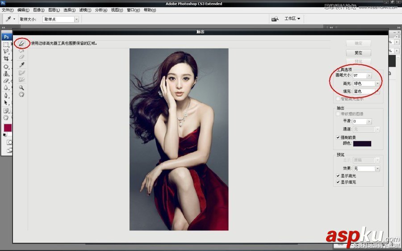Select the Notes tool in Photoshop toolbox
Viewport: 402px width, 251px height.
6,111
